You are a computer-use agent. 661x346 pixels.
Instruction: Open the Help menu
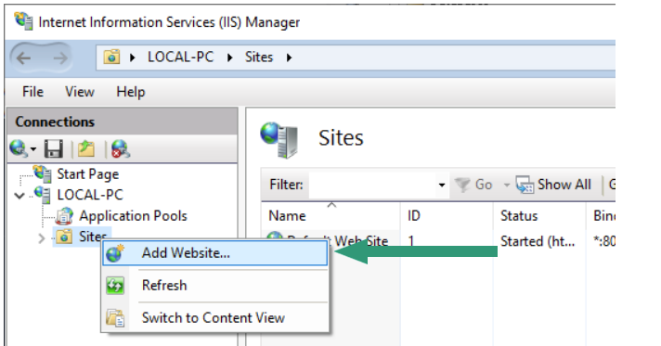(131, 92)
